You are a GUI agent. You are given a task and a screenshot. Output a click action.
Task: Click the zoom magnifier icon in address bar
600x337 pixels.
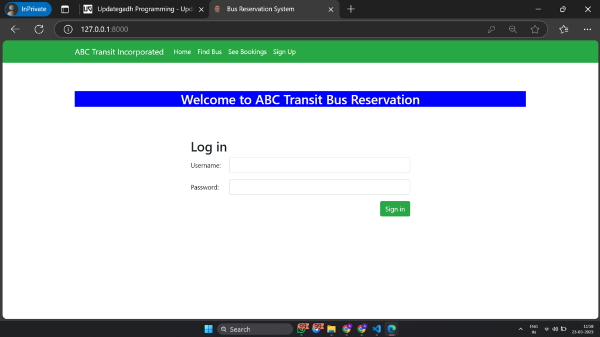tap(513, 29)
